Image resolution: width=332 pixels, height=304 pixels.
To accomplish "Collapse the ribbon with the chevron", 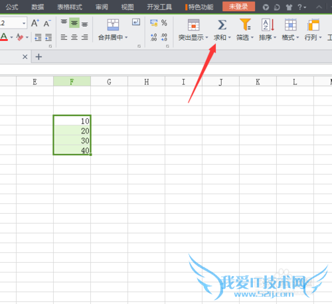I will point(319,7).
